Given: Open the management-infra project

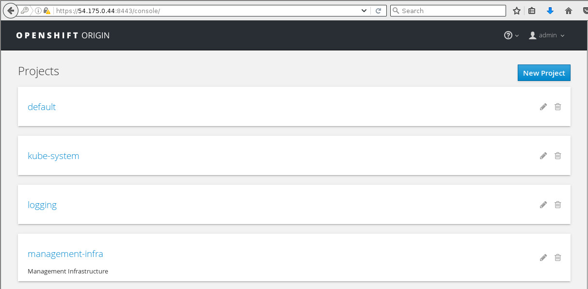Looking at the screenshot, I should click(x=65, y=254).
